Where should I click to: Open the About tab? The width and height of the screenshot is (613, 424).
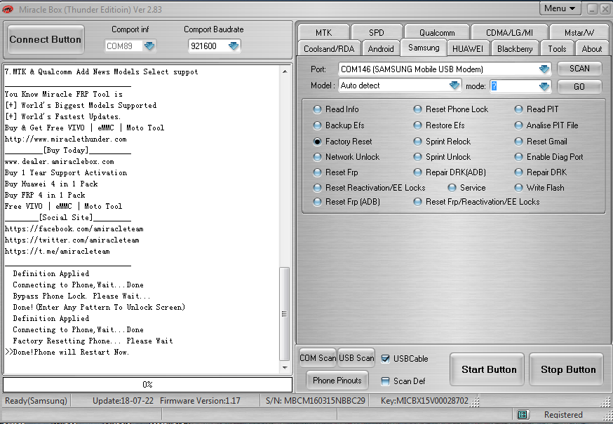pyautogui.click(x=591, y=49)
